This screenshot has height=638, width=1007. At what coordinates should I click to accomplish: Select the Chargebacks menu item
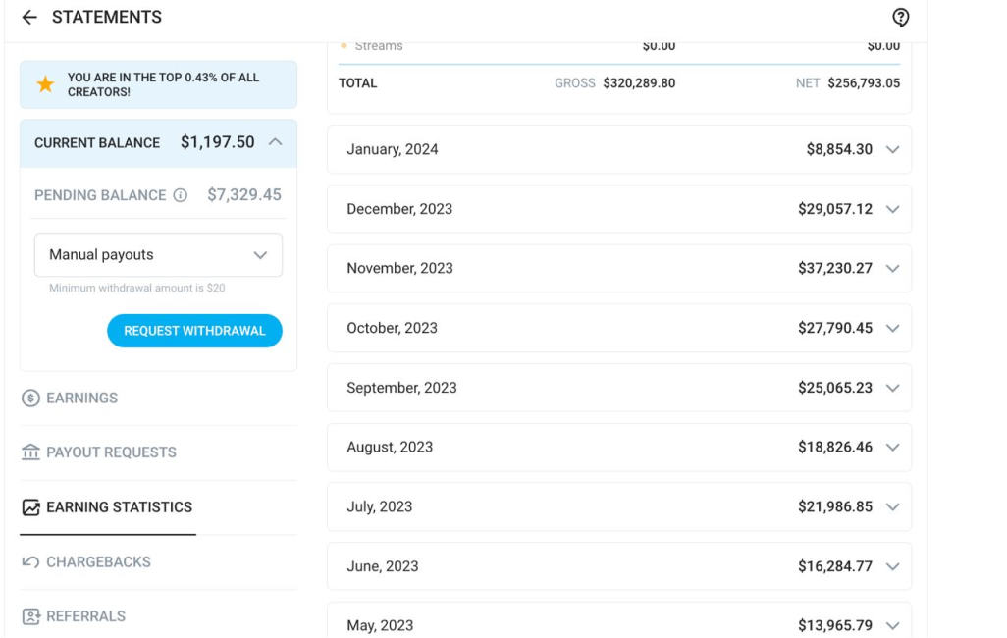tap(98, 562)
